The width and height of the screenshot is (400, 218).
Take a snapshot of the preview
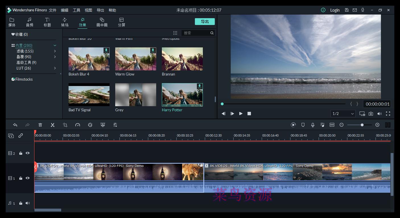[x=371, y=113]
